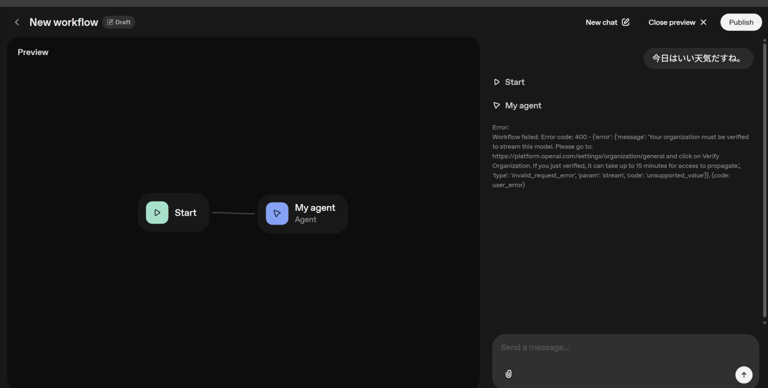Screen dimensions: 768x388
Task: Expand the Start step in chat log
Action: (x=514, y=82)
